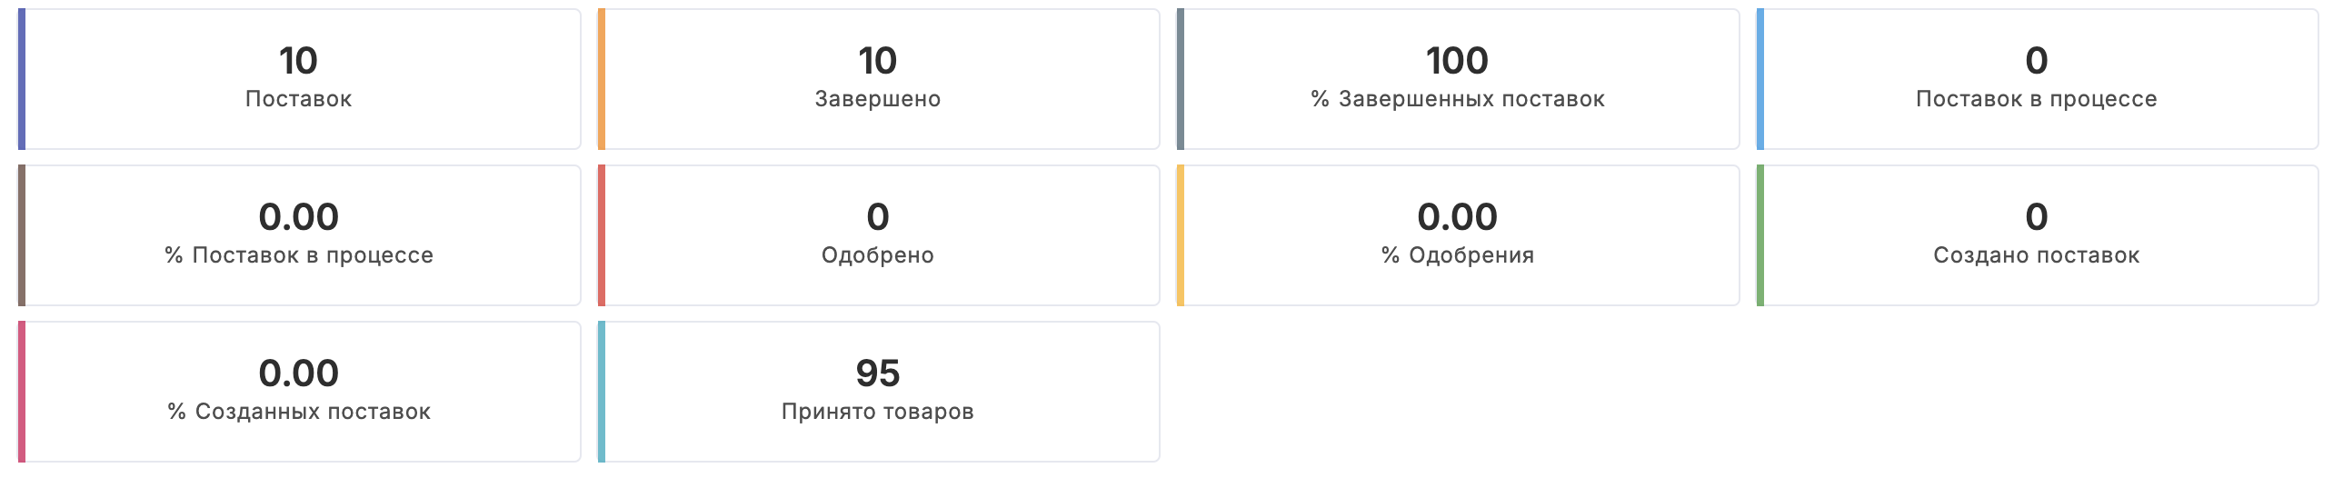Click the Поставок в процессе label
The height and width of the screenshot is (478, 2343).
(x=2036, y=99)
